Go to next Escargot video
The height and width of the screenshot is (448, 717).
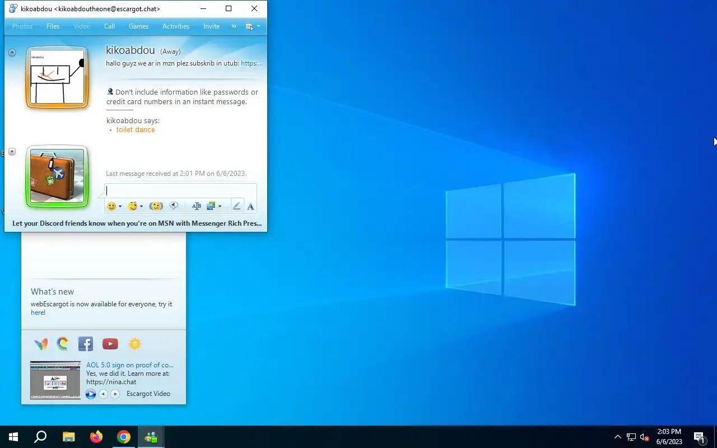pyautogui.click(x=115, y=394)
